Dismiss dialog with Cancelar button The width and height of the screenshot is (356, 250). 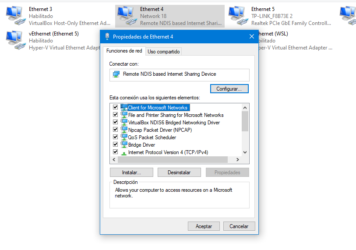(239, 226)
